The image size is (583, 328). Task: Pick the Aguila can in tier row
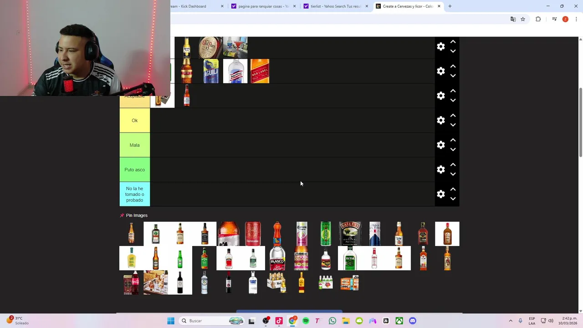tap(211, 71)
